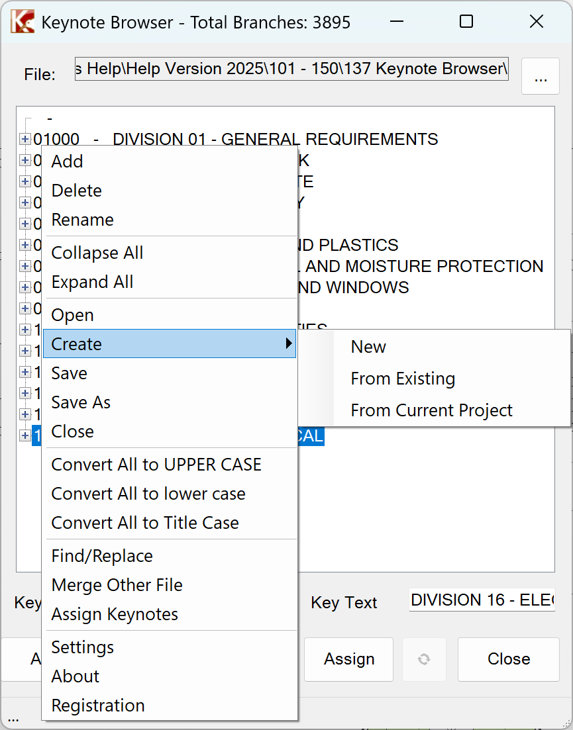Image resolution: width=573 pixels, height=730 pixels.
Task: Click the Keynote Browser app icon in title bar
Action: [x=22, y=22]
